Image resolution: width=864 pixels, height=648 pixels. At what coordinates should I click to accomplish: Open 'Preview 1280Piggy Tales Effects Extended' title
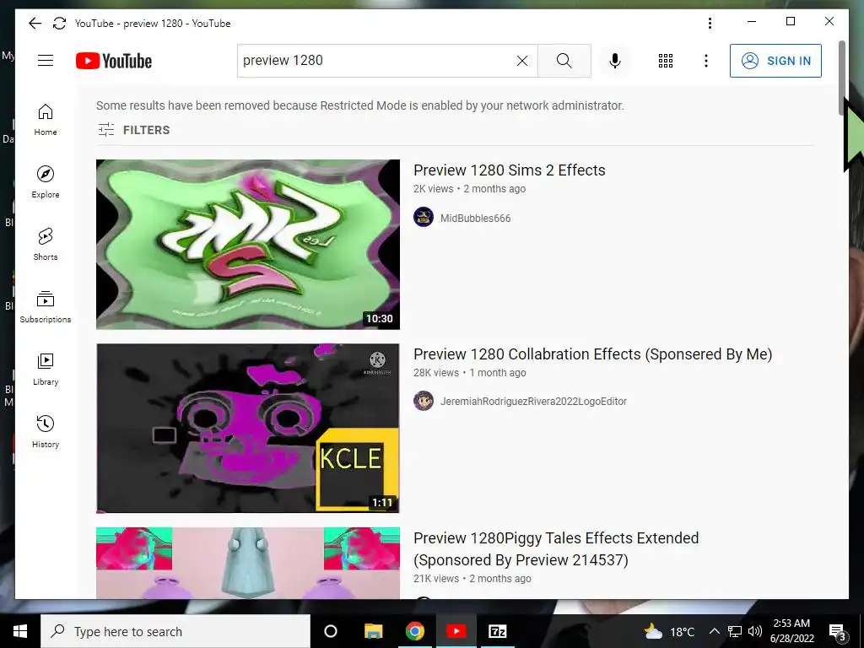[x=556, y=548]
